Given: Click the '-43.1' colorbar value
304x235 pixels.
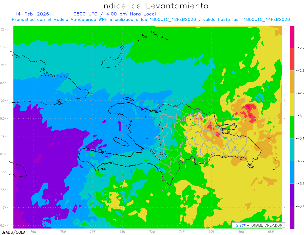Looking at the screenshot, I should (300, 138).
